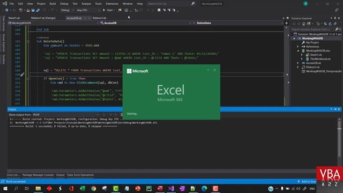The width and height of the screenshot is (343, 193).
Task: Switch to the Sheet1.vb editor tab
Action: pyautogui.click(x=14, y=18)
